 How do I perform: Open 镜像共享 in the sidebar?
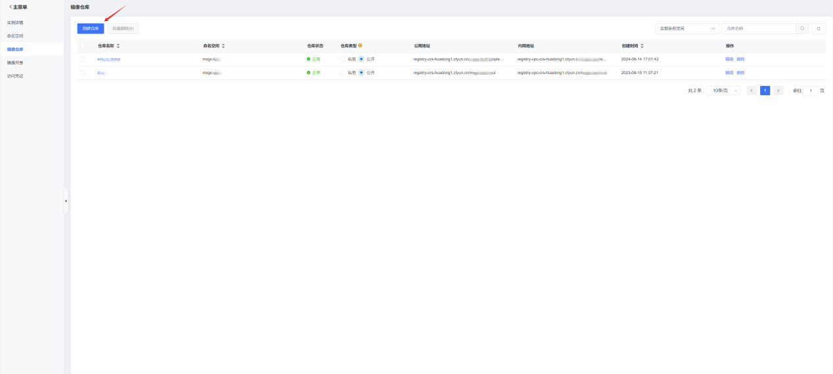pos(15,62)
